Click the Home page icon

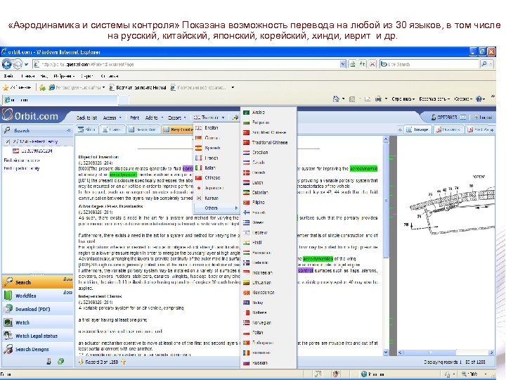click(336, 99)
